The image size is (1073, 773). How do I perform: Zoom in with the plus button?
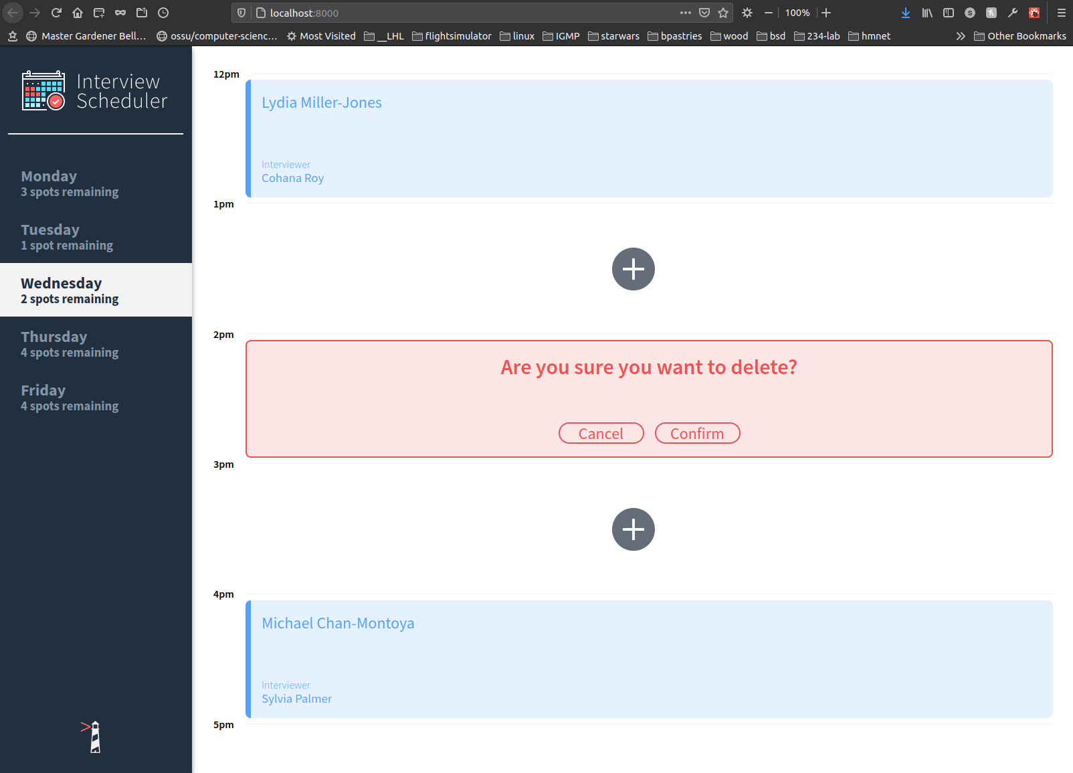point(826,13)
